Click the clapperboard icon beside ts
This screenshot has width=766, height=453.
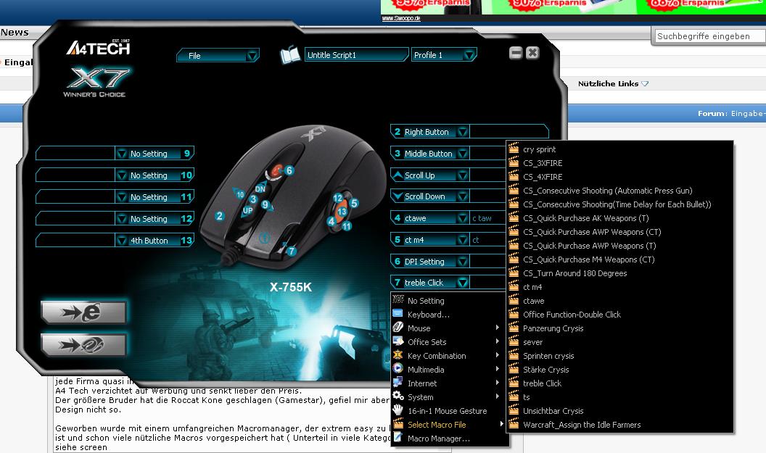514,396
